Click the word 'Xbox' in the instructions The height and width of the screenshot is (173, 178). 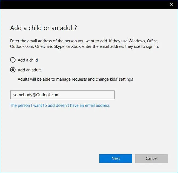point(76,46)
